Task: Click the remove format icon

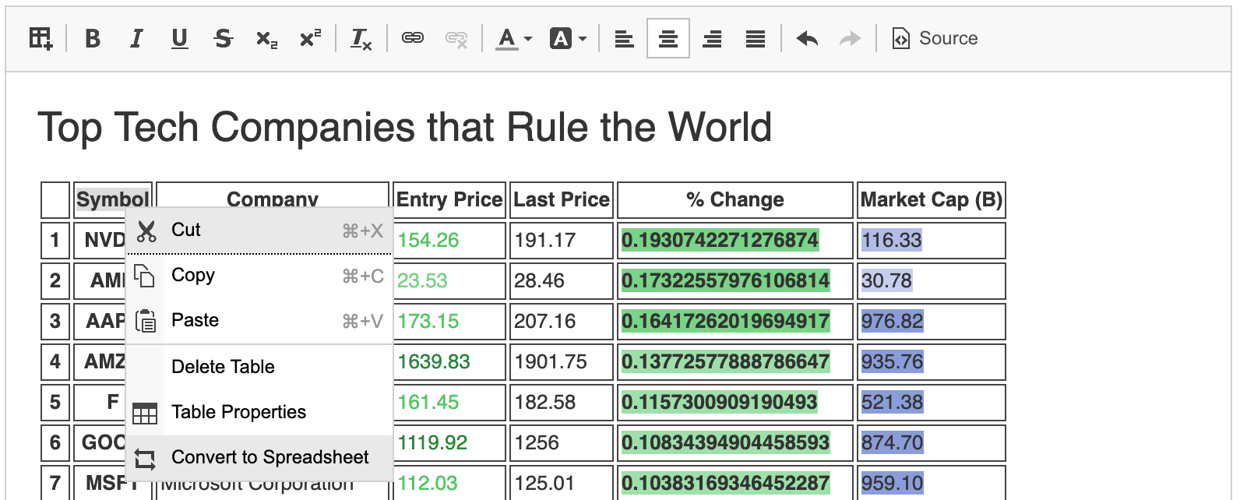Action: [361, 38]
